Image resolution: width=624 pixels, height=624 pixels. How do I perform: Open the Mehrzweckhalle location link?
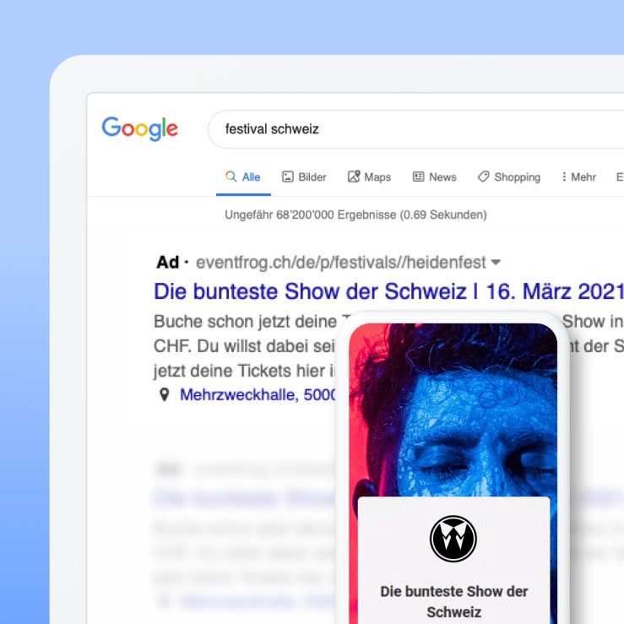[x=258, y=395]
